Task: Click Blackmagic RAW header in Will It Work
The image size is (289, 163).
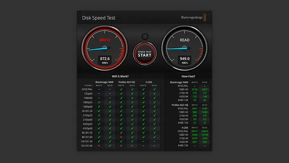Action: click(x=104, y=82)
